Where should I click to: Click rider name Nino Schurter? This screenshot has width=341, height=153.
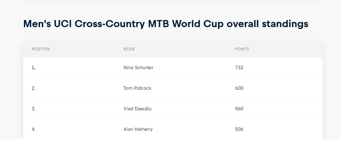(138, 67)
